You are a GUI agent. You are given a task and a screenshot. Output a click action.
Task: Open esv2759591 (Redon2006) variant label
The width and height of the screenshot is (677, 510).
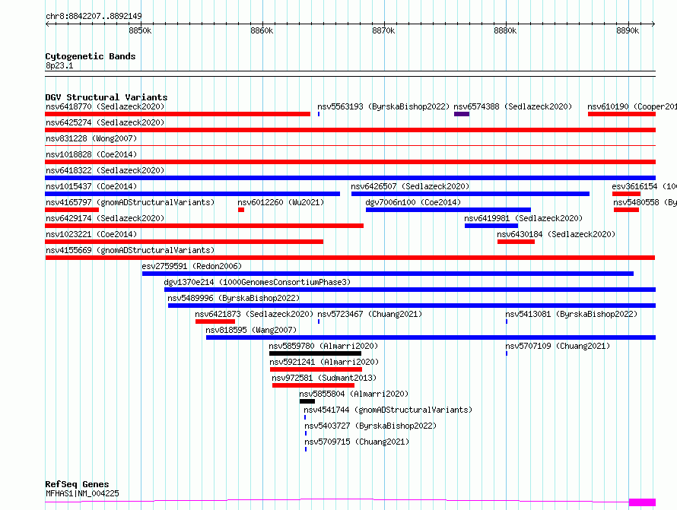click(x=192, y=266)
